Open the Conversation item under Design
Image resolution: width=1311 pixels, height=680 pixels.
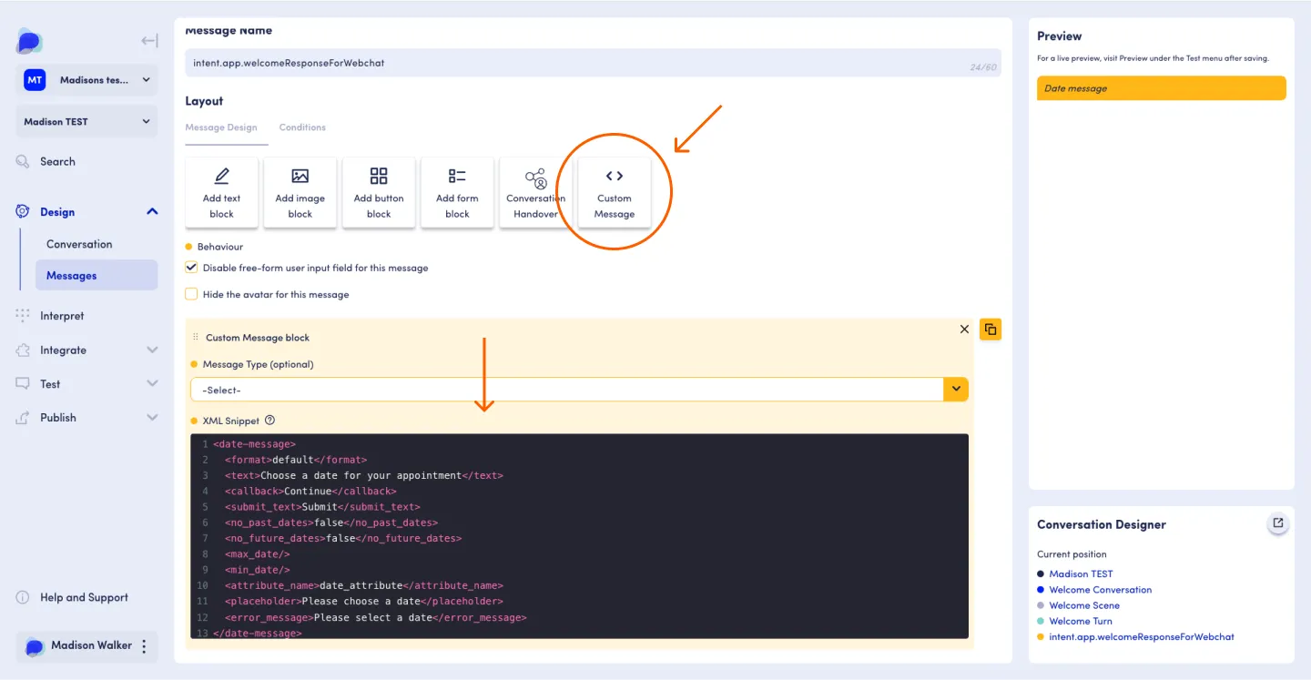coord(79,244)
